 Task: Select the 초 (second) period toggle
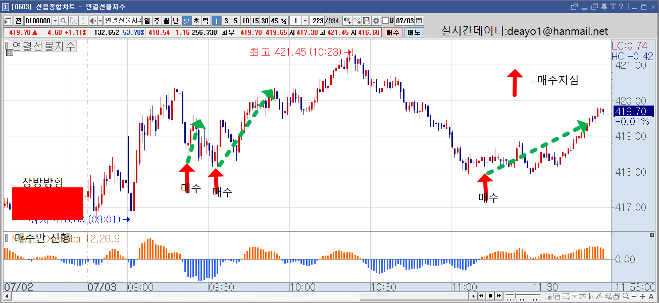(196, 21)
